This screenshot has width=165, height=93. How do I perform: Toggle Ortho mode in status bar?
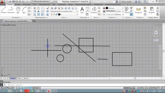[x=10, y=88]
